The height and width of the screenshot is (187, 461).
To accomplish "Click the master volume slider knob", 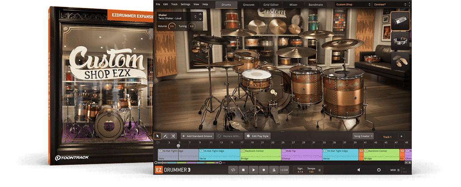I will (x=378, y=170).
